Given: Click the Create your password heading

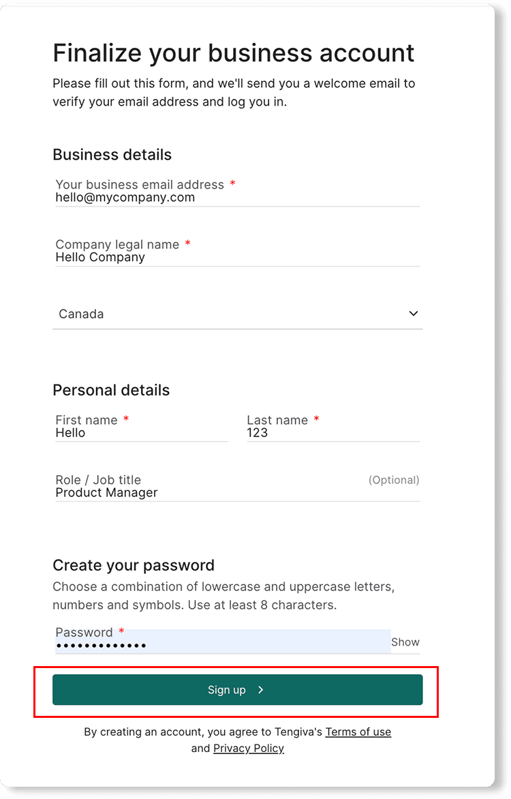Looking at the screenshot, I should [x=134, y=565].
